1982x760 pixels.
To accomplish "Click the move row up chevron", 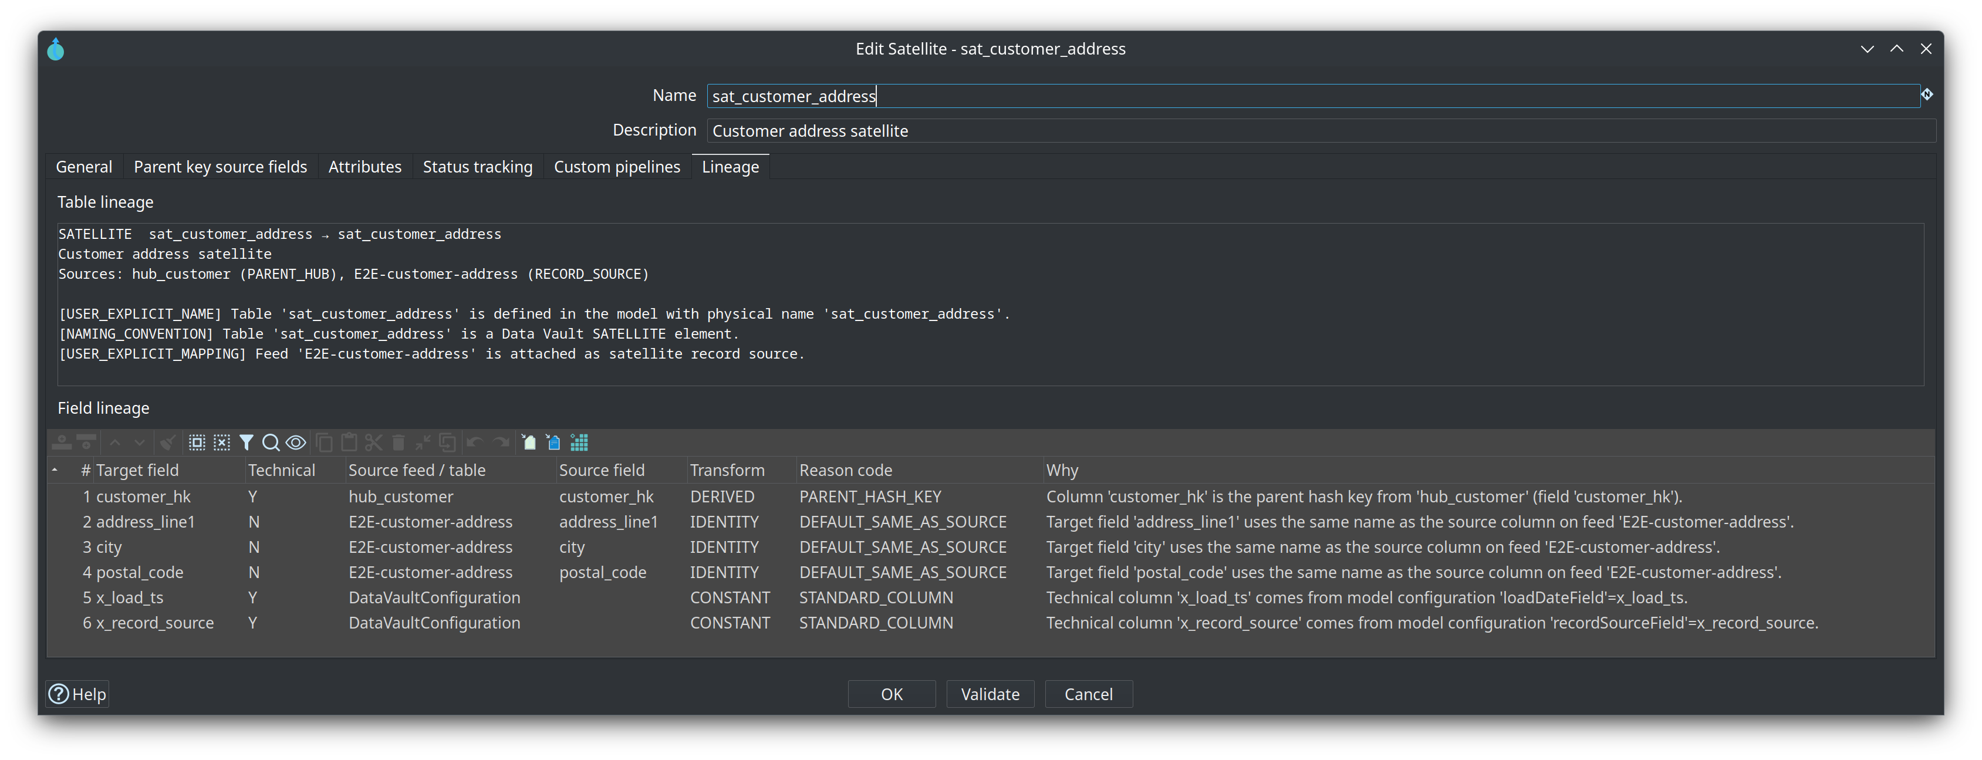I will point(114,443).
